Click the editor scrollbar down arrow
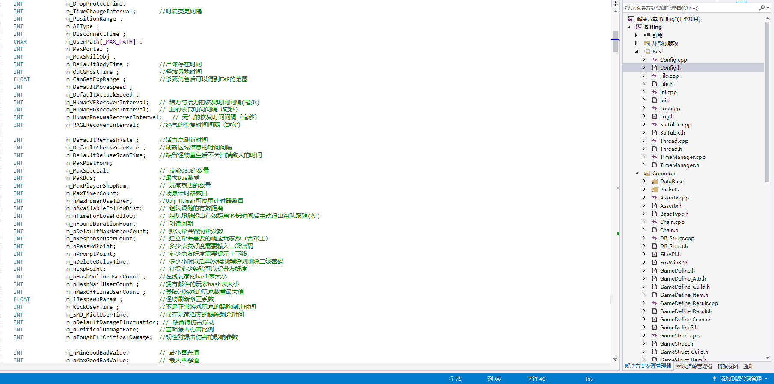774x384 pixels. tap(615, 360)
